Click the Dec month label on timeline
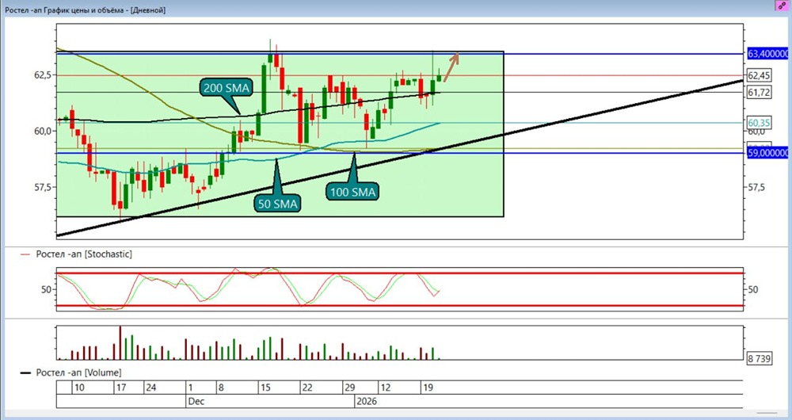The image size is (792, 420). (x=196, y=401)
